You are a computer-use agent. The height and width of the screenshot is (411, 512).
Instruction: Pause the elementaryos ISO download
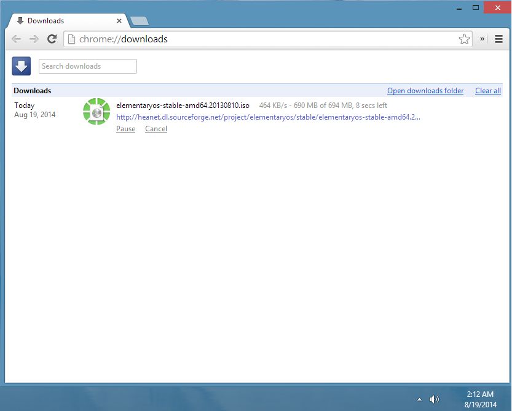click(126, 129)
